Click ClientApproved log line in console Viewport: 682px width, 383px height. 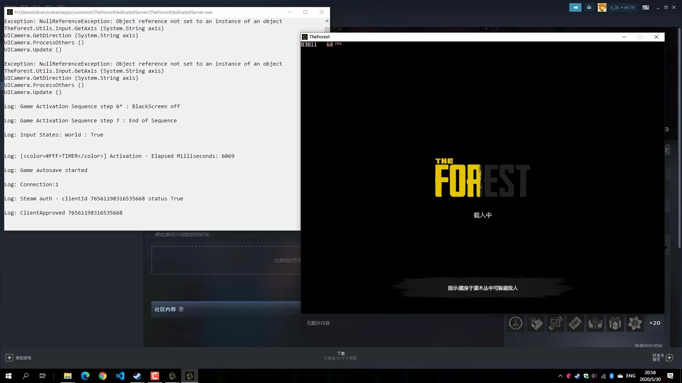click(x=63, y=213)
